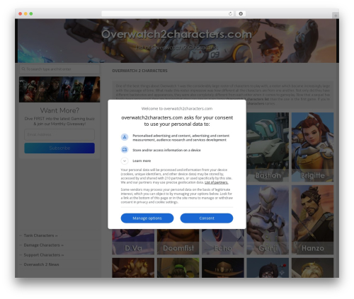Open Overwatch 2 News menu item
This screenshot has height=299, width=354.
(41, 264)
